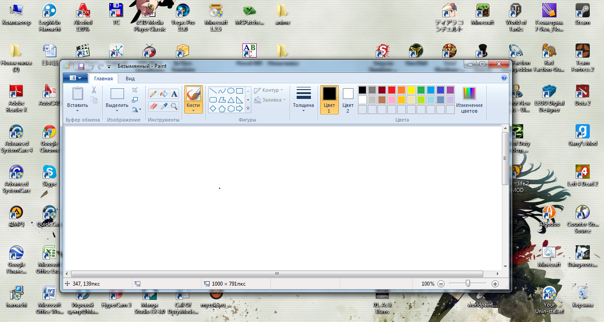
Task: Click the zoom in plus button
Action: point(495,283)
